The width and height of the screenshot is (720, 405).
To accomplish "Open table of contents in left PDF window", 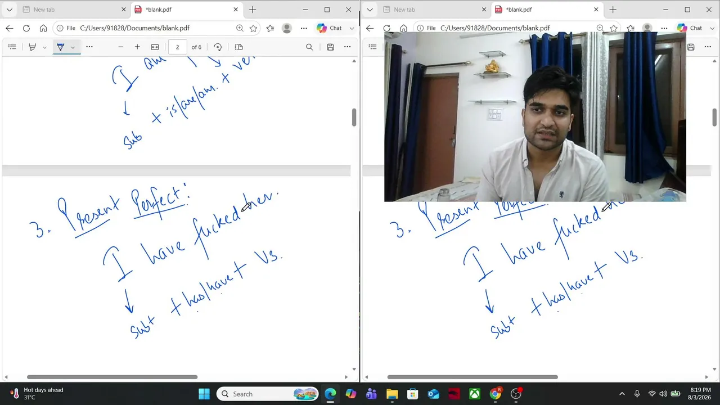I will coord(12,47).
